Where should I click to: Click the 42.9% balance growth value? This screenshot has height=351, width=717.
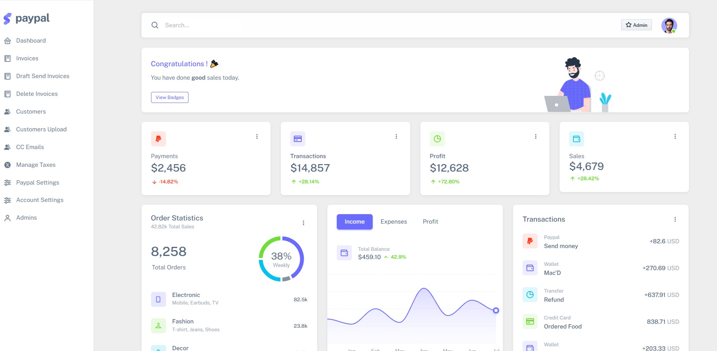pos(398,257)
